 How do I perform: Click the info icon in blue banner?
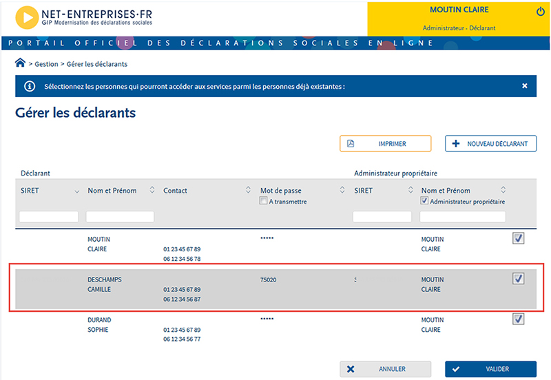[x=30, y=86]
